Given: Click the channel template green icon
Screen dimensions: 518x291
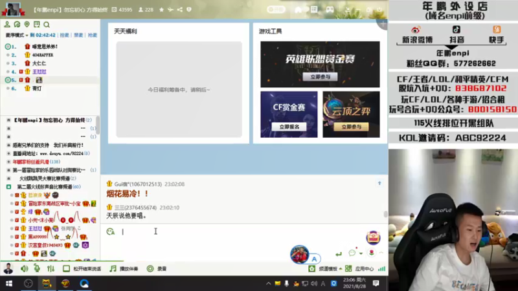Looking at the screenshot, I should point(311,269).
